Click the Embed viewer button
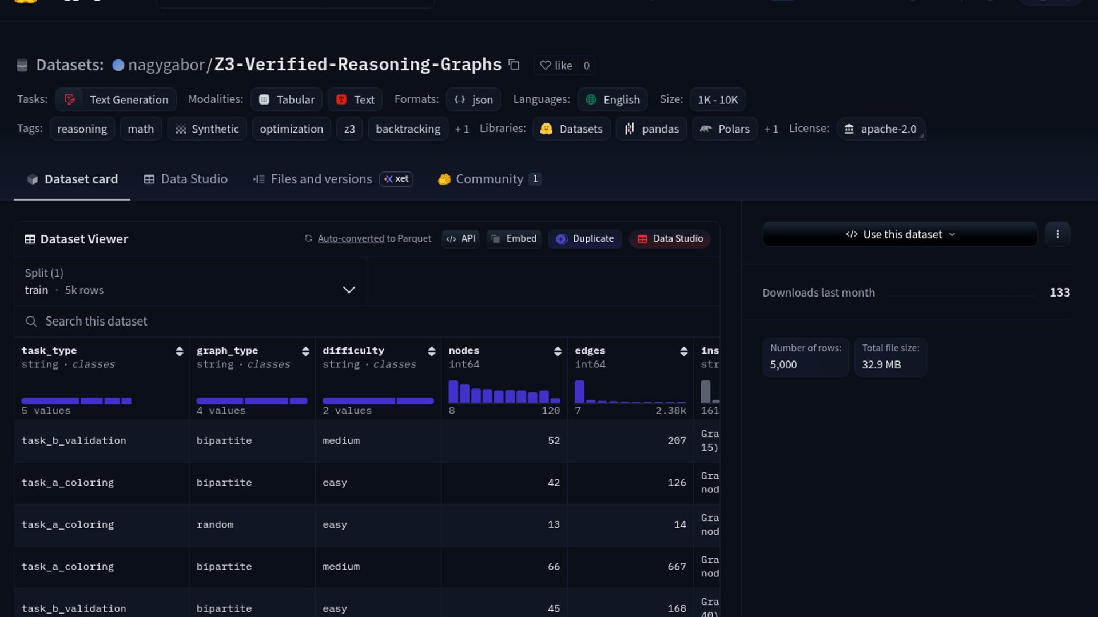Image resolution: width=1098 pixels, height=617 pixels. [514, 238]
